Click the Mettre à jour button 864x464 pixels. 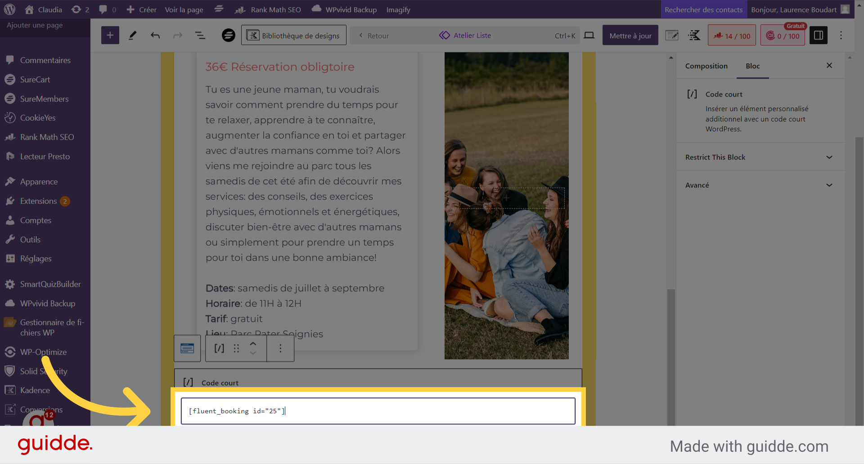630,36
